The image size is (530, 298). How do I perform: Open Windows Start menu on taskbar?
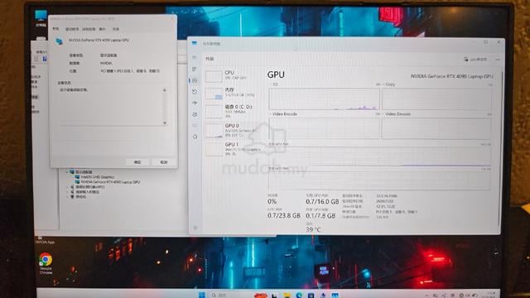pyautogui.click(x=202, y=295)
